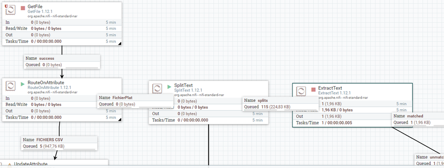
Task: Click the ExtractText processor icon
Action: [x=301, y=91]
